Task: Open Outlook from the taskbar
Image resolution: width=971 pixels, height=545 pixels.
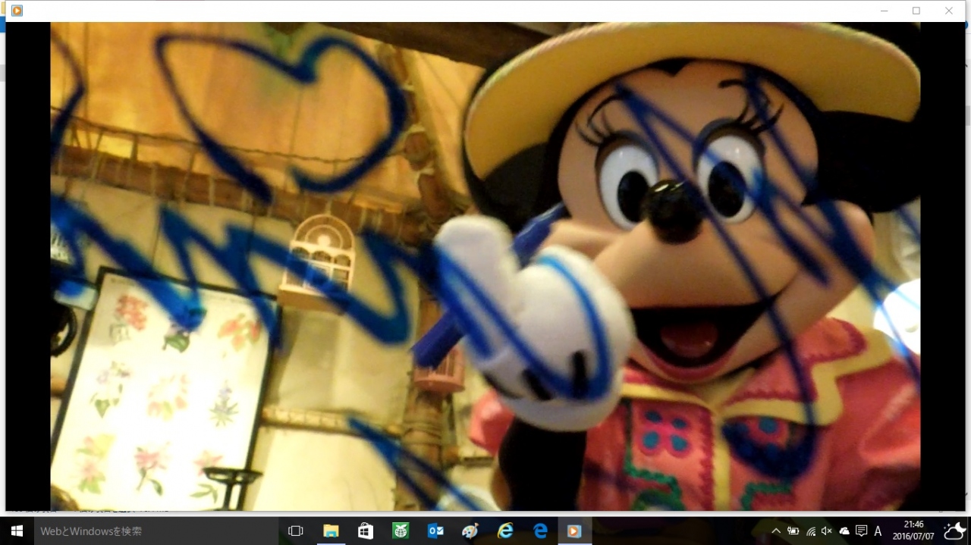Action: click(x=435, y=531)
